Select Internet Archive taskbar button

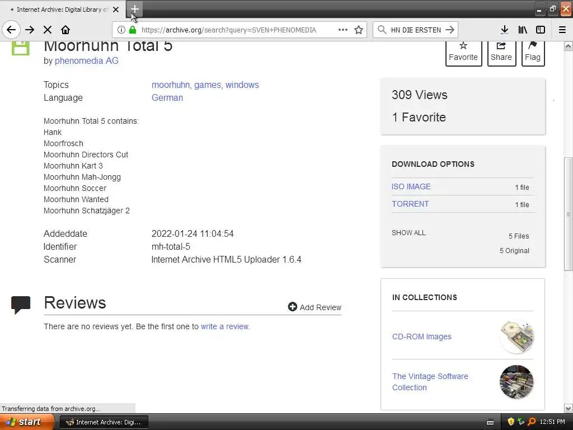tap(104, 422)
